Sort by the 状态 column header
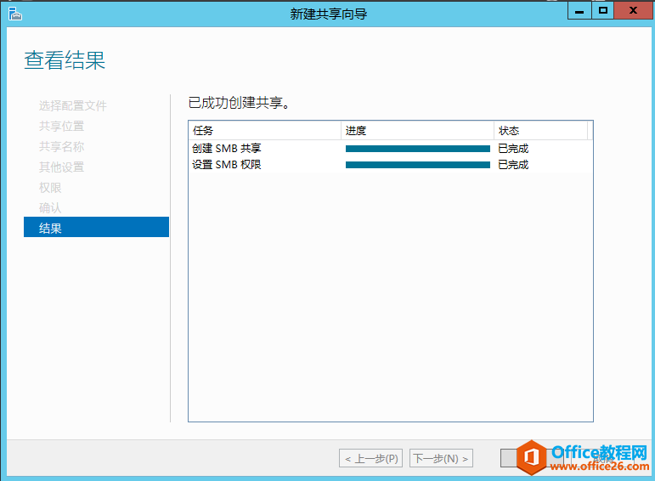This screenshot has width=655, height=481. [541, 131]
